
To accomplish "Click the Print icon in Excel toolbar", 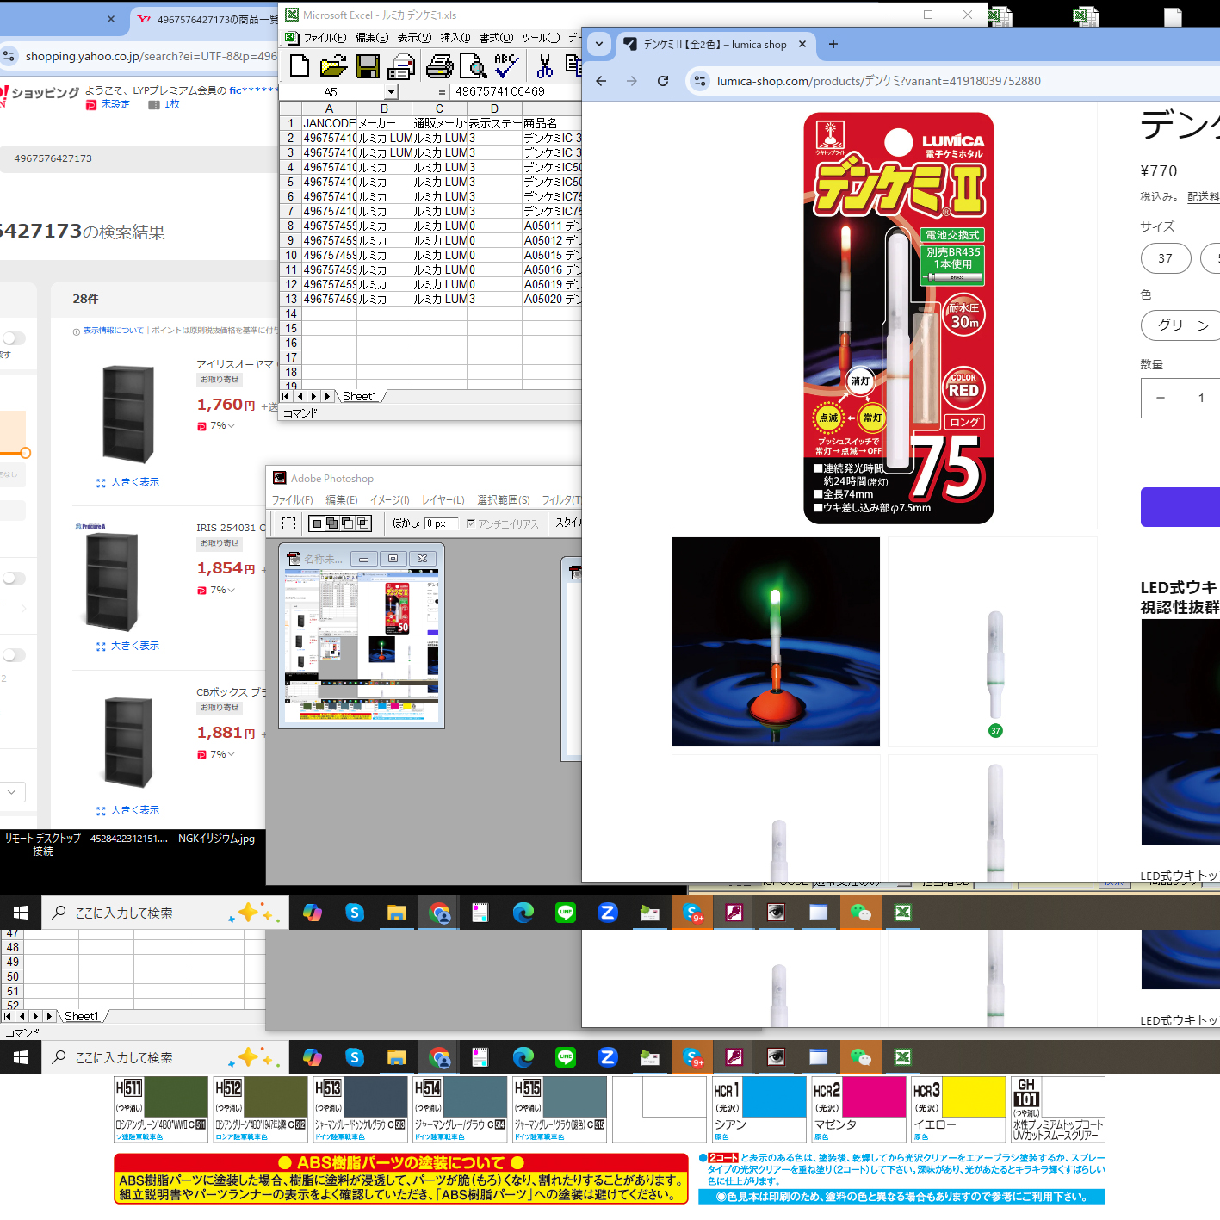I will (x=439, y=66).
